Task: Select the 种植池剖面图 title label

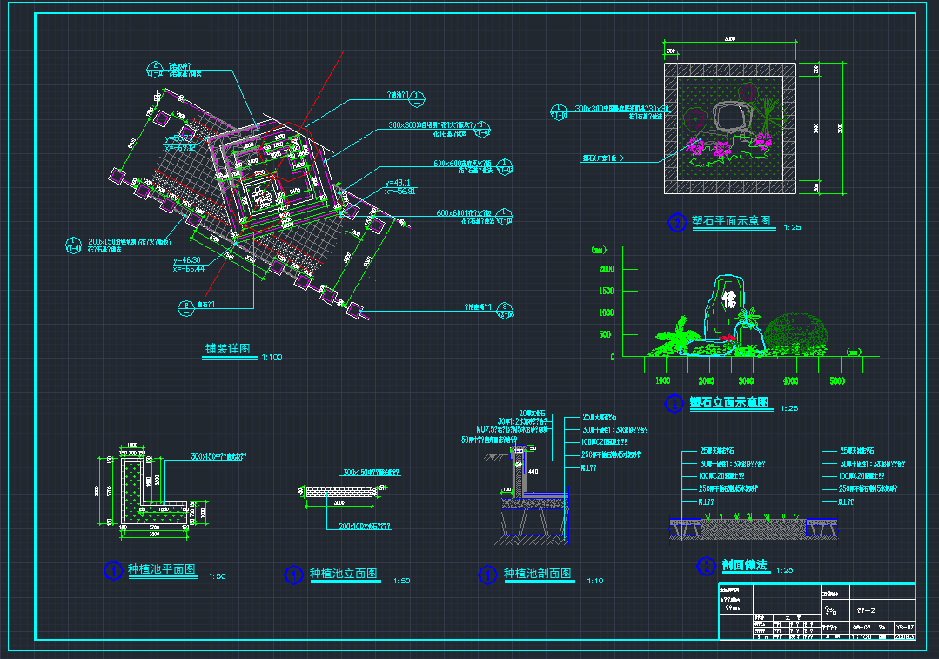Action: tap(537, 575)
